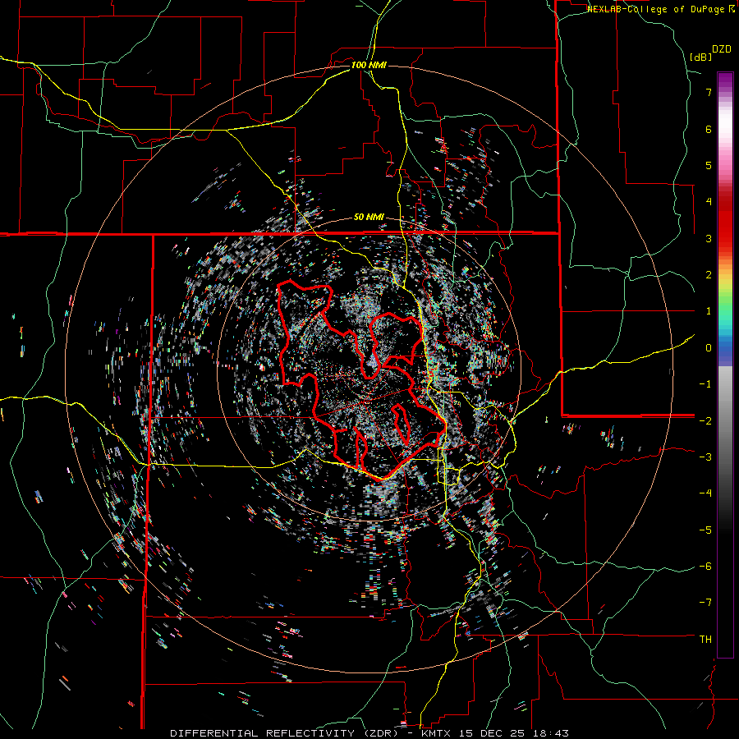Viewport: 739px width, 739px height.
Task: Click the 4 value on the color scale
Action: click(x=709, y=202)
